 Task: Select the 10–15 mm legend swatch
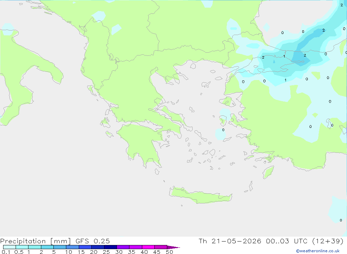tap(73, 247)
